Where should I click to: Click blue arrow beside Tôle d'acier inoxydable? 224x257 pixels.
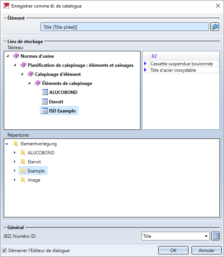[x=145, y=70]
